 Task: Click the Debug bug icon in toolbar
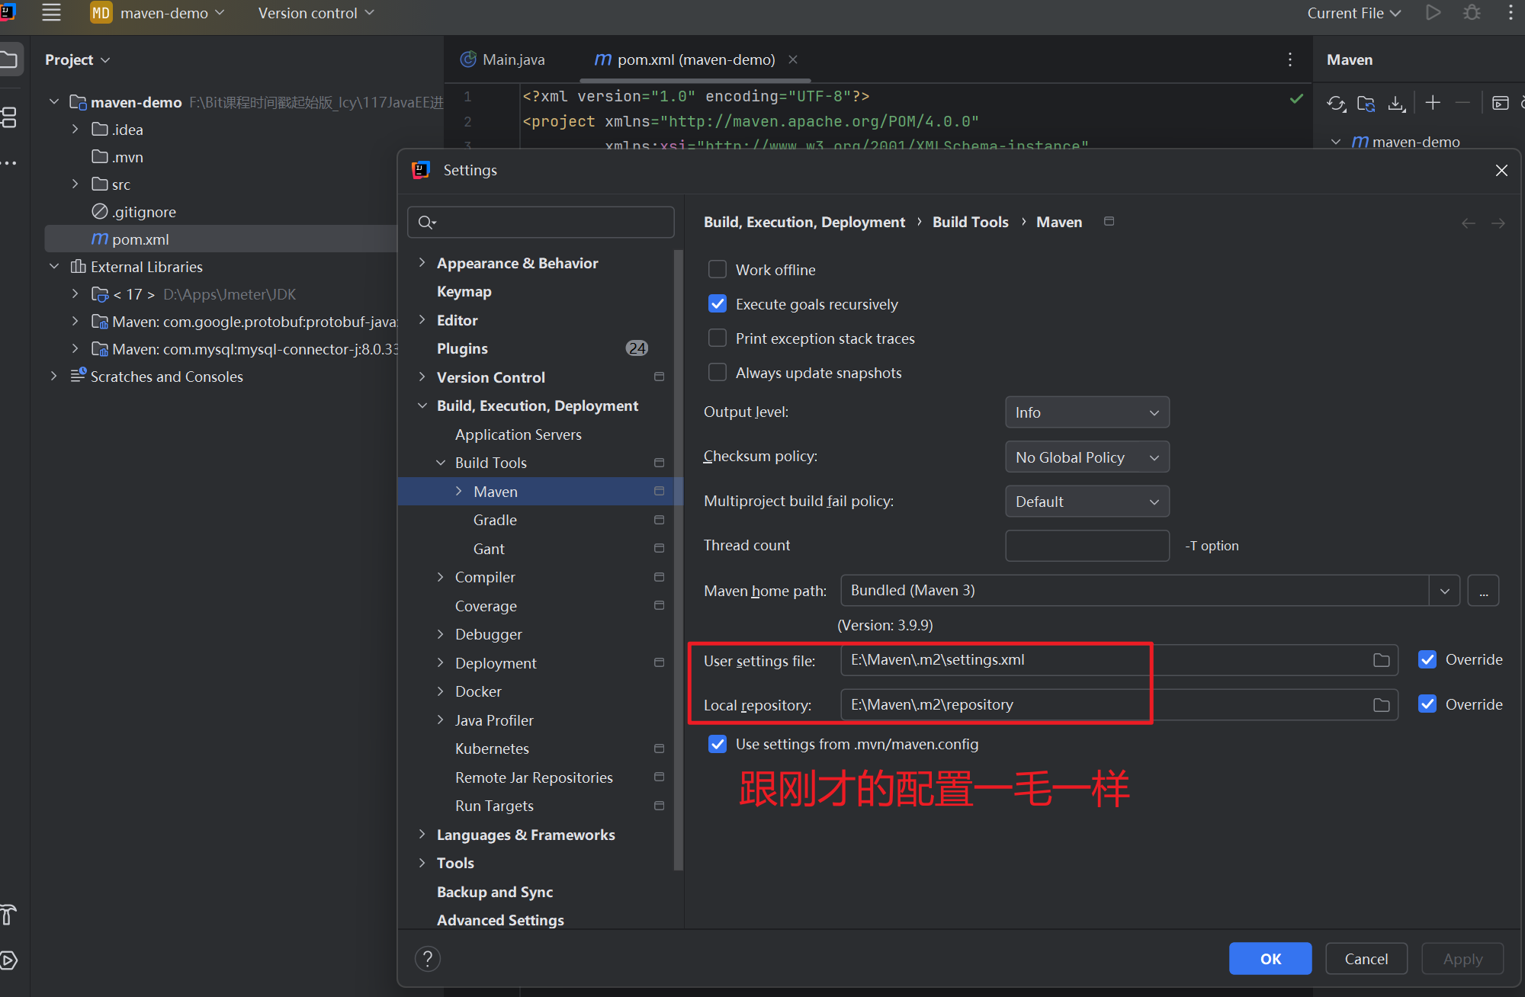[1472, 13]
